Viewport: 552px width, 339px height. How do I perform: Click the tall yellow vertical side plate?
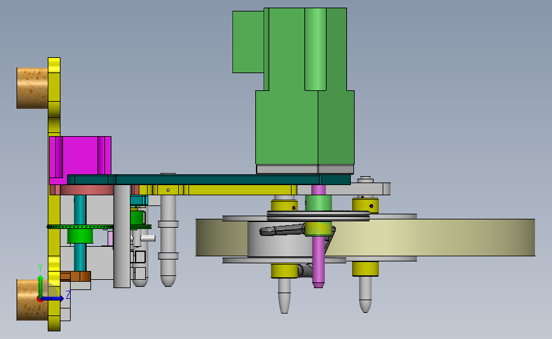54,194
